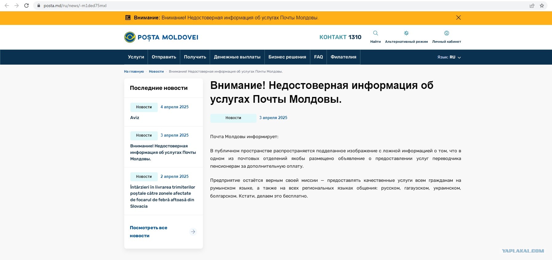The width and height of the screenshot is (552, 260).
Task: Open personal account user icon
Action: click(x=447, y=33)
